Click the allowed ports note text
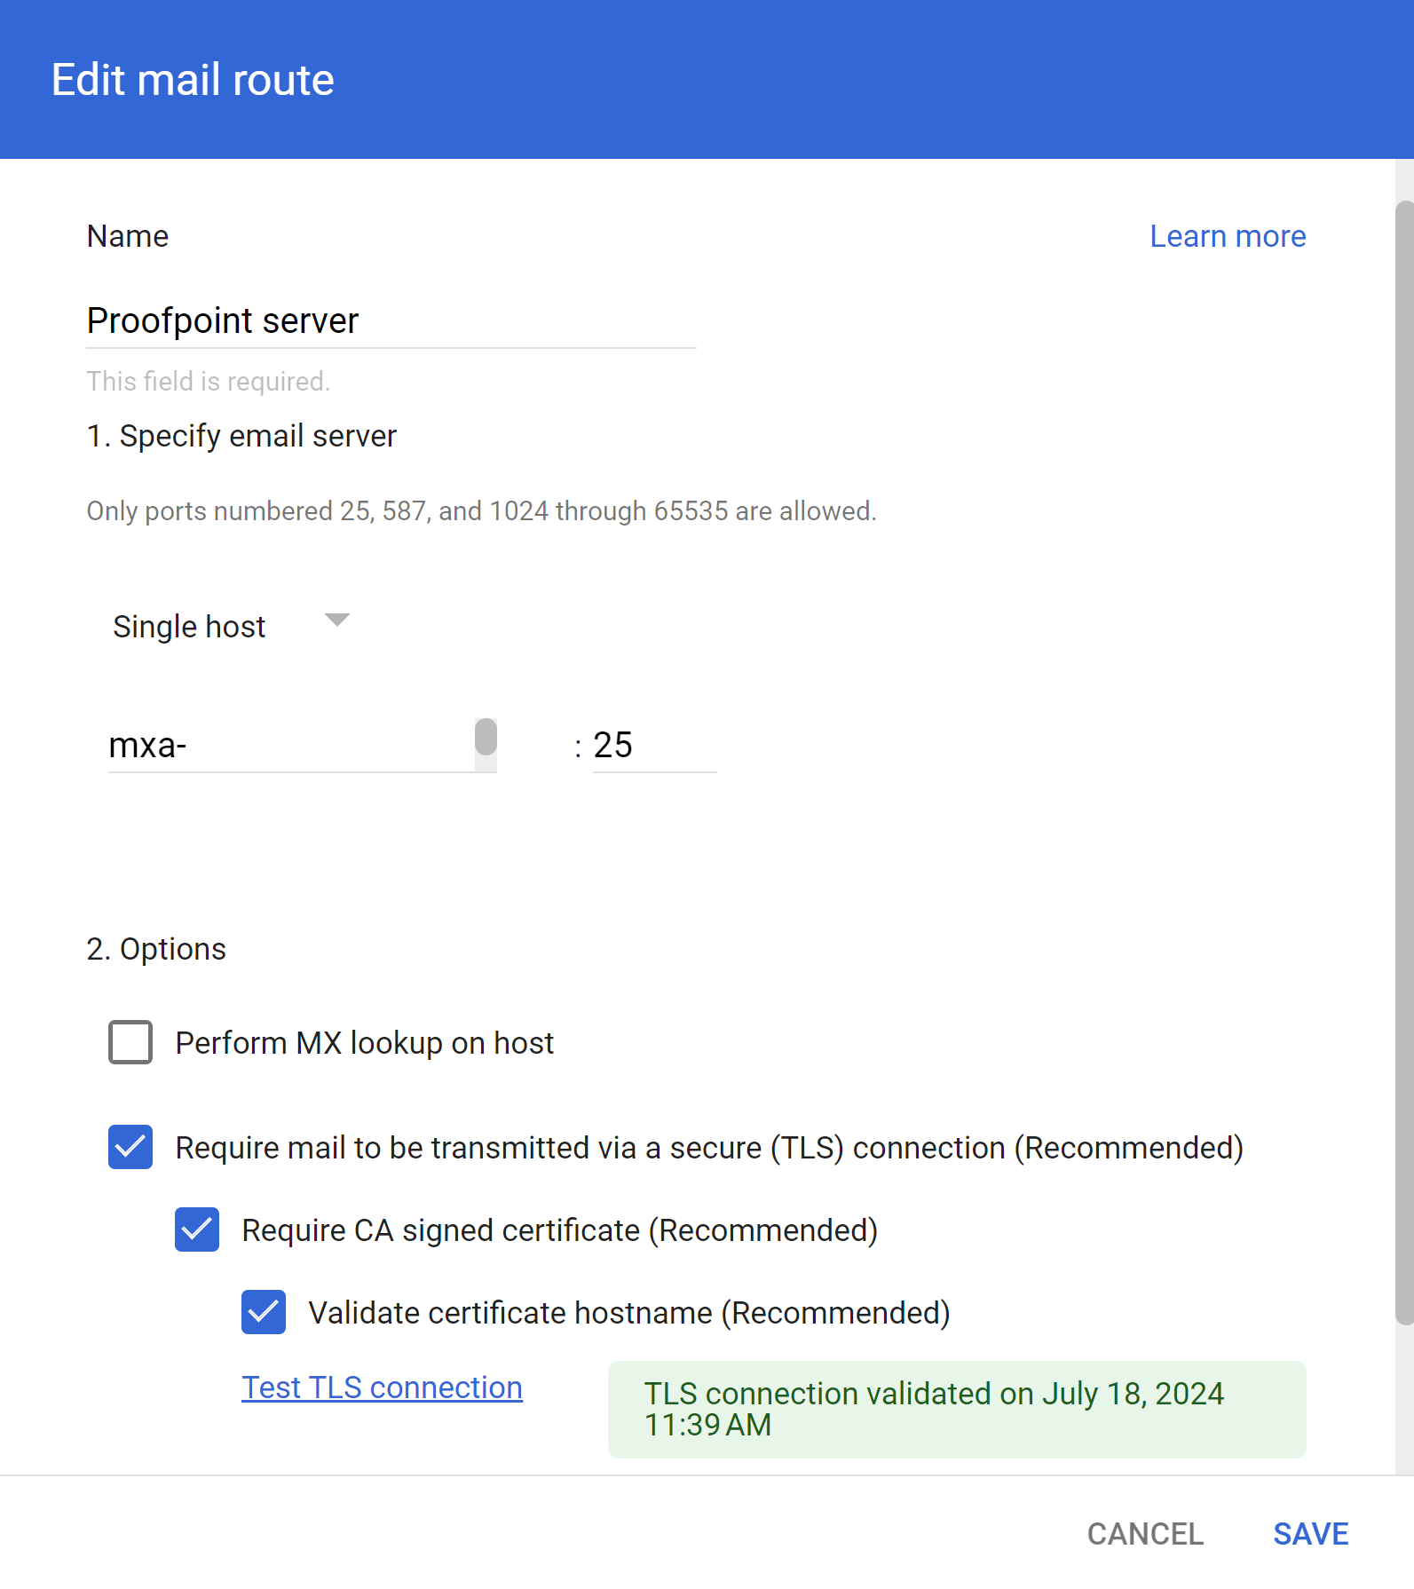This screenshot has height=1589, width=1414. 481,511
